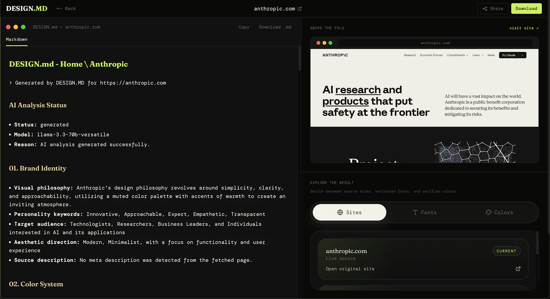The height and width of the screenshot is (299, 550).
Task: Open original site external link icon
Action: pos(518,269)
